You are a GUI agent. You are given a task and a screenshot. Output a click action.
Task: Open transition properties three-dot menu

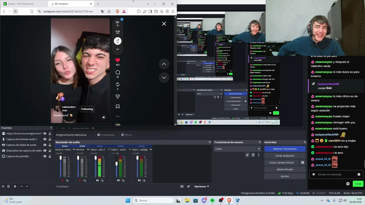coord(259,155)
